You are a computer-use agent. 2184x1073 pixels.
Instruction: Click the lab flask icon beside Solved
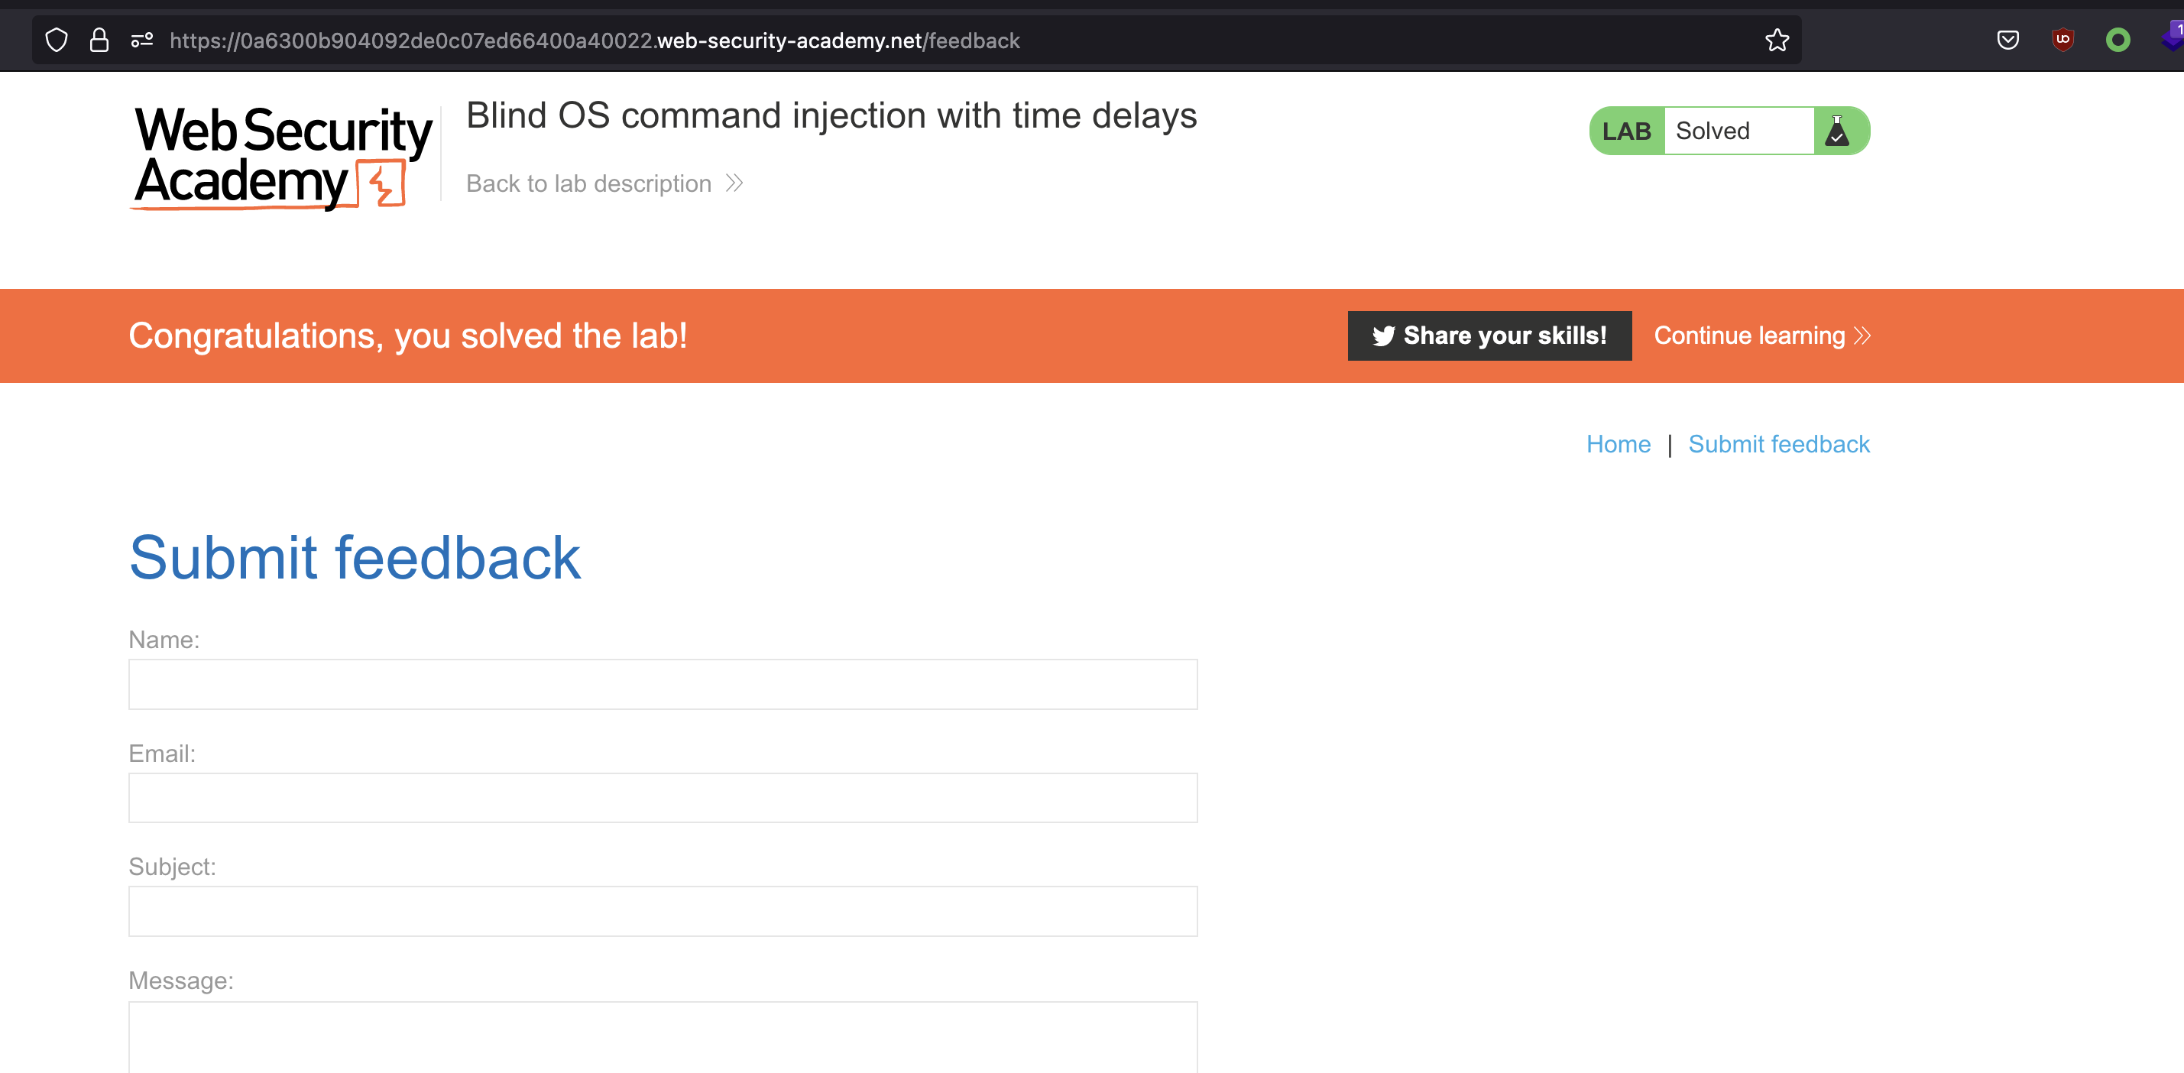click(x=1836, y=131)
